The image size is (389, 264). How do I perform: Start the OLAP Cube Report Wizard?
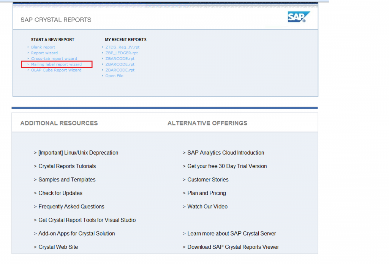coord(56,70)
